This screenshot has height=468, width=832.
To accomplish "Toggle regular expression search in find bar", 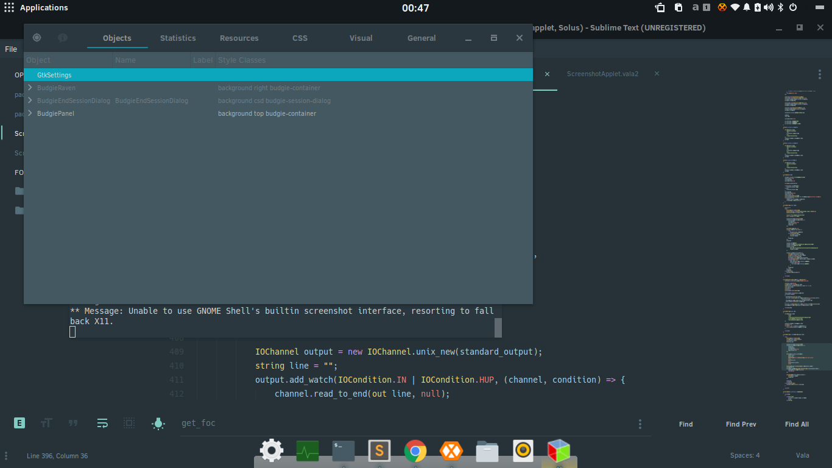I will (19, 423).
